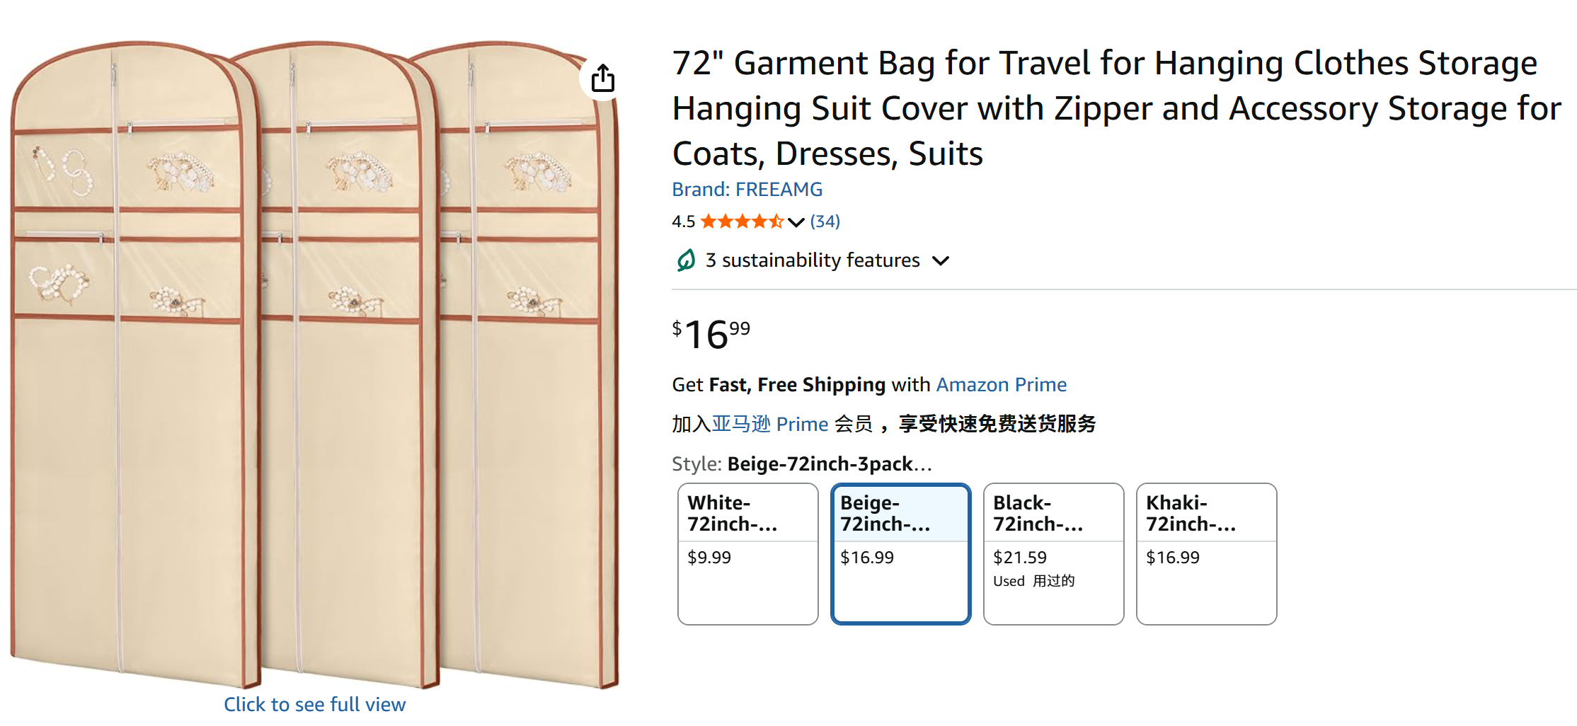Click the share icon on product image
This screenshot has width=1577, height=726.
tap(603, 79)
